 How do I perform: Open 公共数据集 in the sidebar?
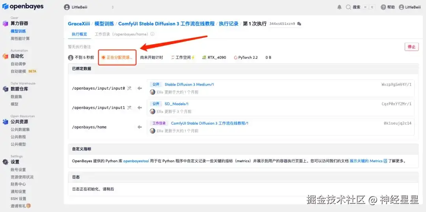tap(20, 129)
